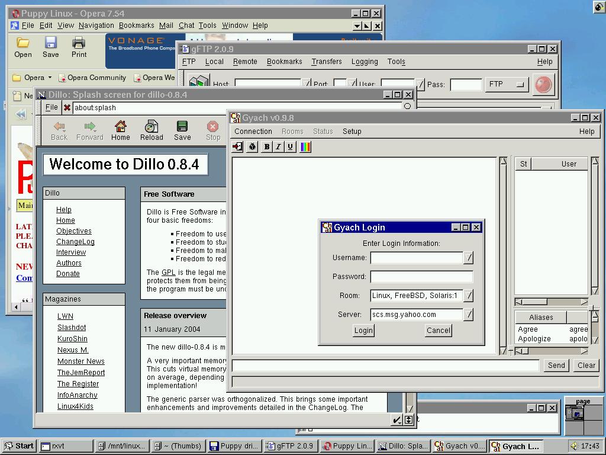Screen dimensions: 606x455
Task: Click Gyach chat message input field
Action: point(385,366)
